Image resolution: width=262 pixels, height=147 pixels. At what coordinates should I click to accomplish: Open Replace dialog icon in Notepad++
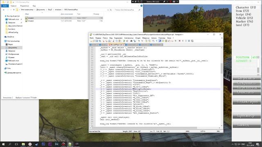(x=135, y=41)
